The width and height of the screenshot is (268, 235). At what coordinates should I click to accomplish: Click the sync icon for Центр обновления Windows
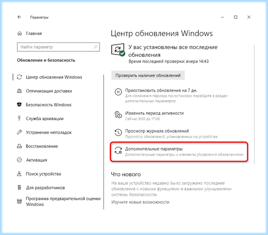point(19,77)
